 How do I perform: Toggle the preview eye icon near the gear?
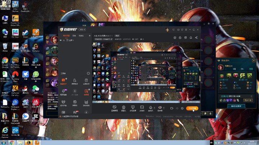pyautogui.click(x=177, y=108)
